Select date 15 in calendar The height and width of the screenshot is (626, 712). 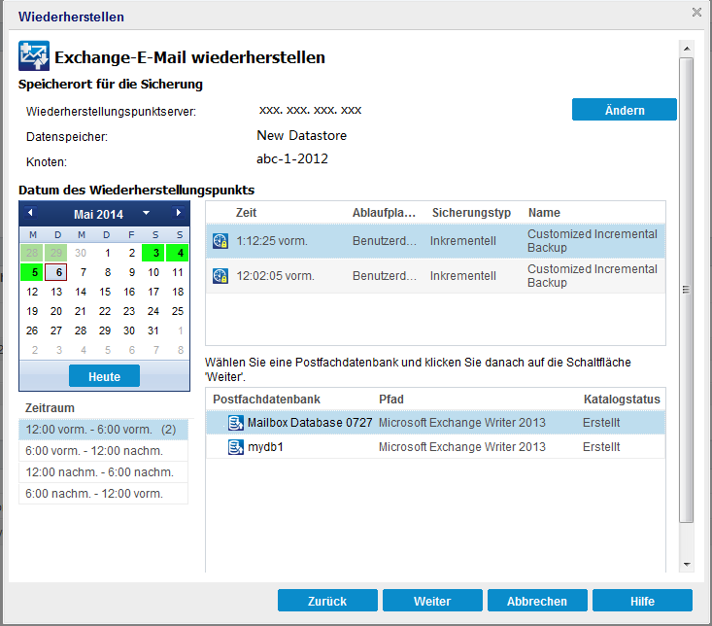click(105, 292)
